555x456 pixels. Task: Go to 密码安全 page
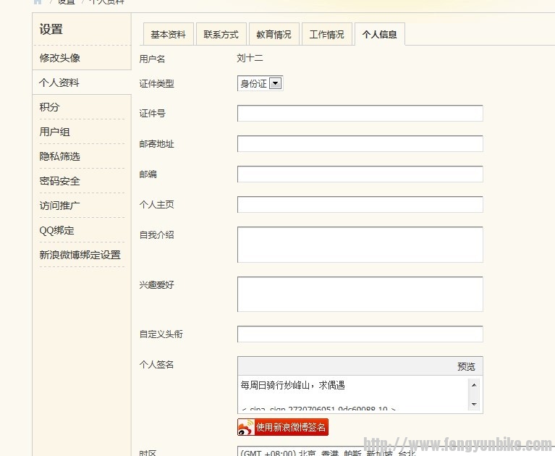click(x=60, y=181)
